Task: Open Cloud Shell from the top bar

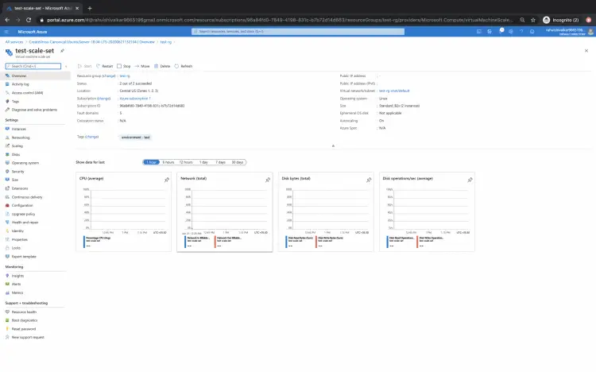Action: tap(479, 32)
